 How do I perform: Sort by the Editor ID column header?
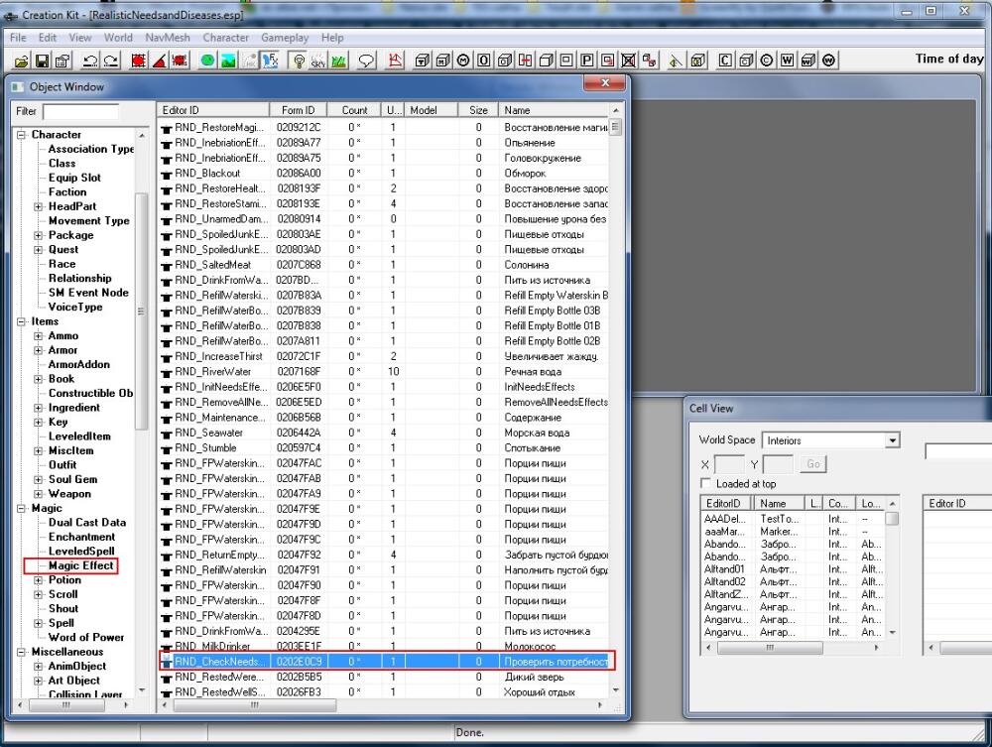[x=213, y=110]
